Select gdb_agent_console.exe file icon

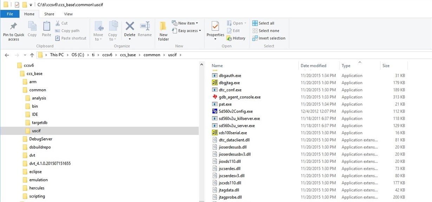(215, 97)
